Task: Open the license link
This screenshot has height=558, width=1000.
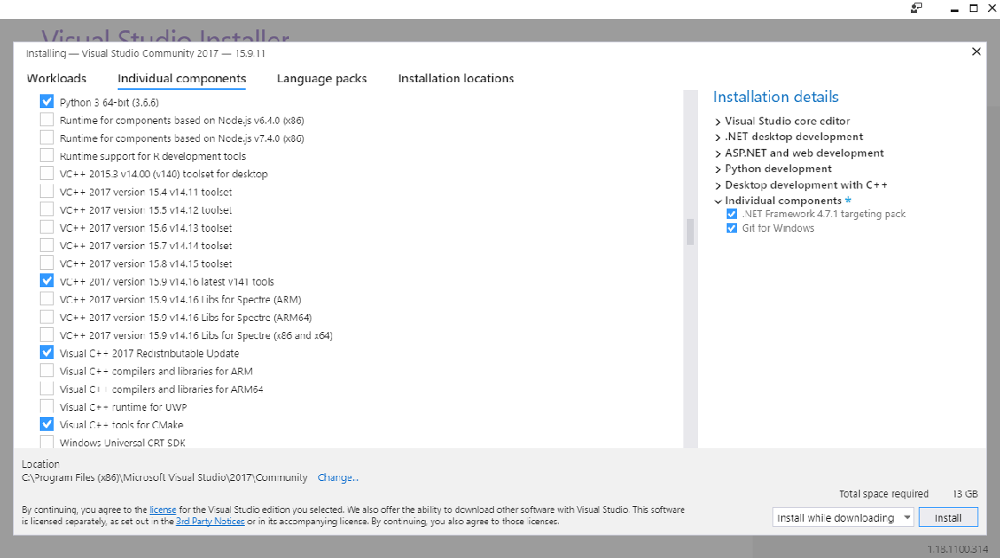Action: 163,510
